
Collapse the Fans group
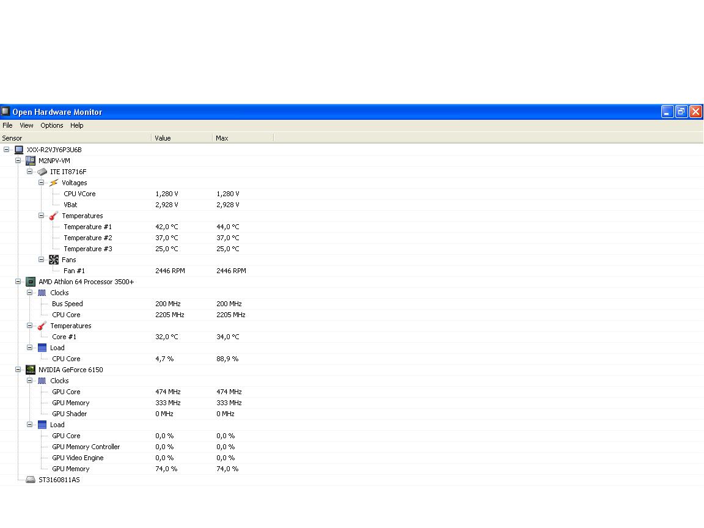tap(42, 260)
